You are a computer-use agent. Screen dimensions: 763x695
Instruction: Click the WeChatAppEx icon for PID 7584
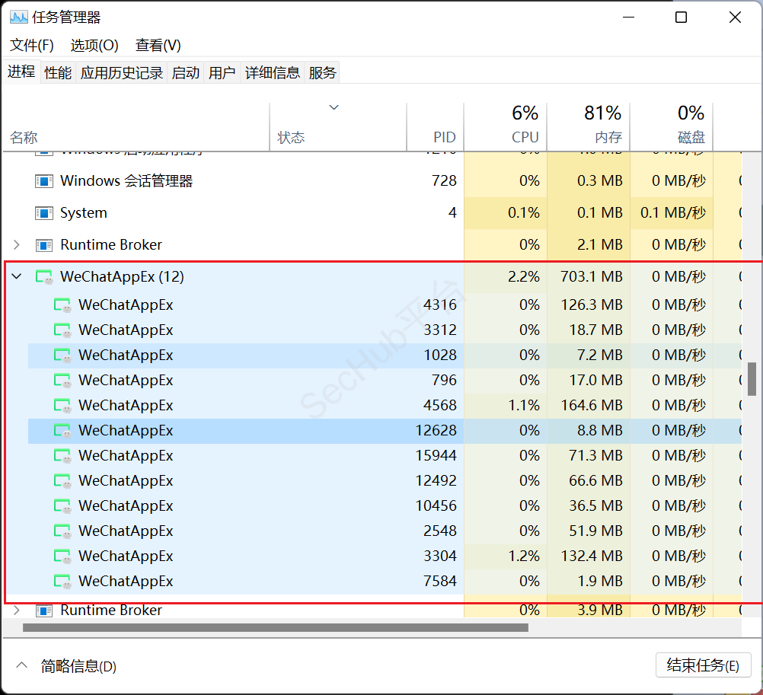[62, 582]
